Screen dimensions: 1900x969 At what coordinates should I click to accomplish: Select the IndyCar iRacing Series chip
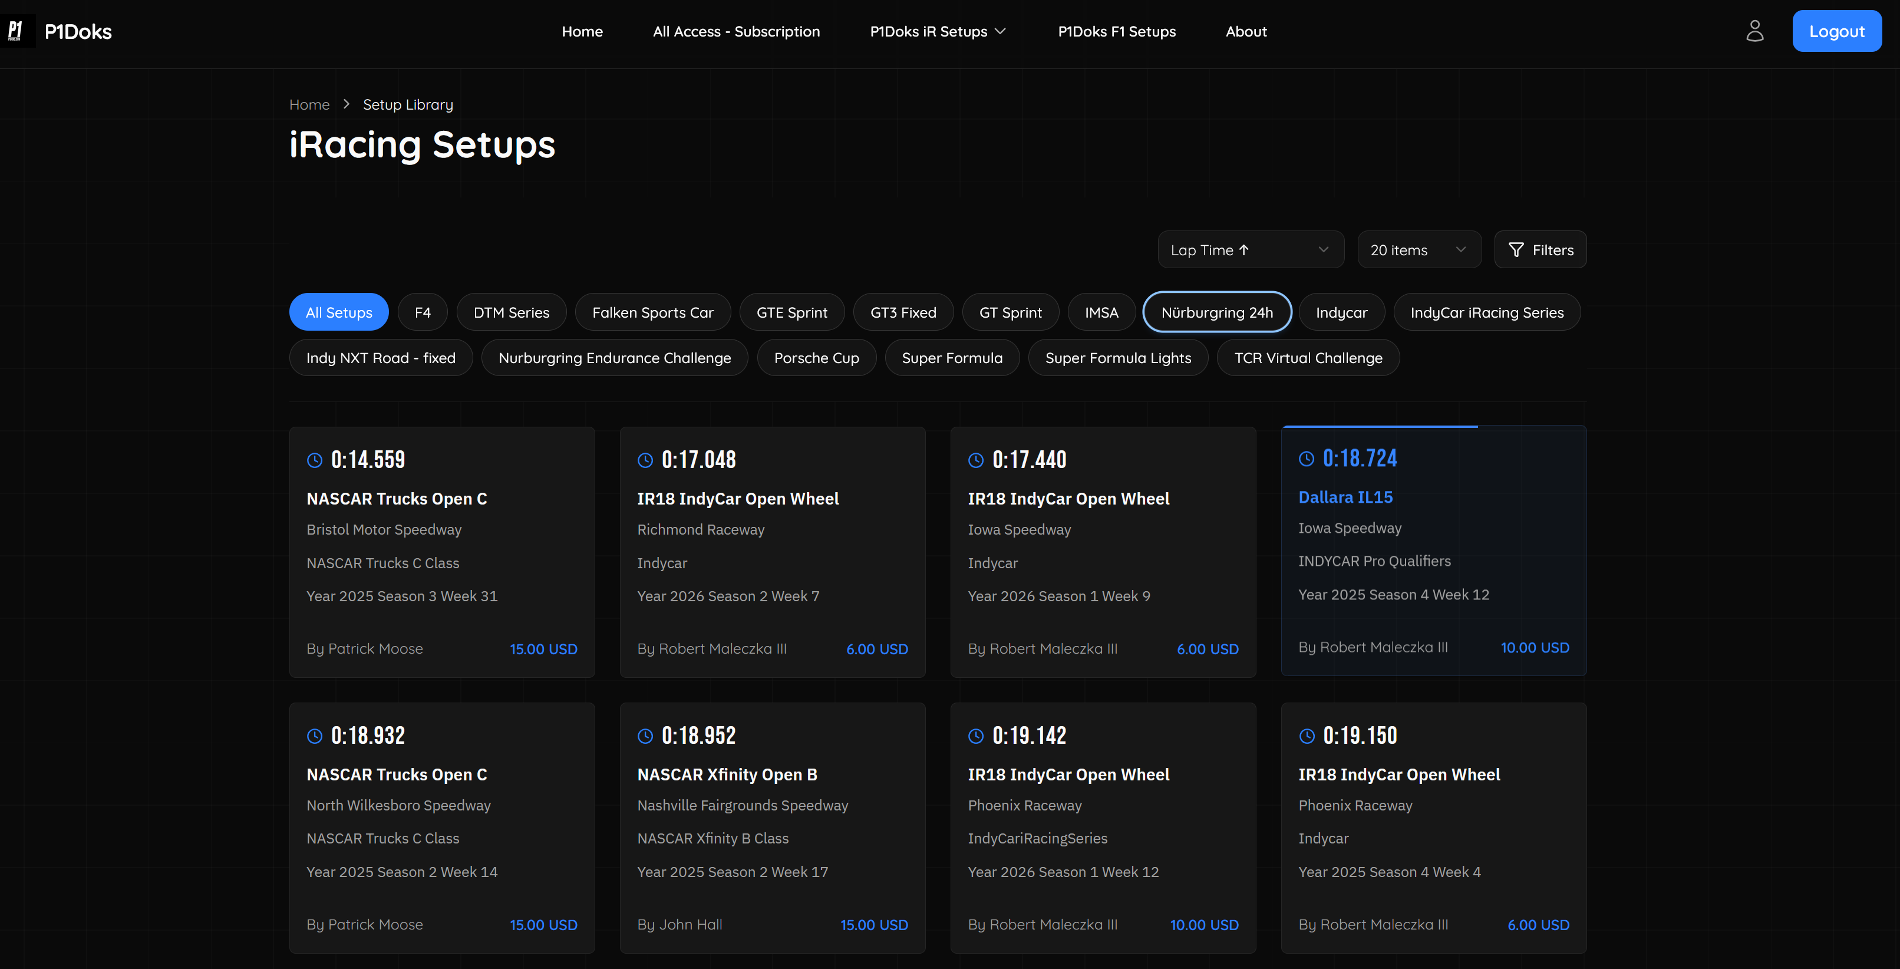[1487, 312]
